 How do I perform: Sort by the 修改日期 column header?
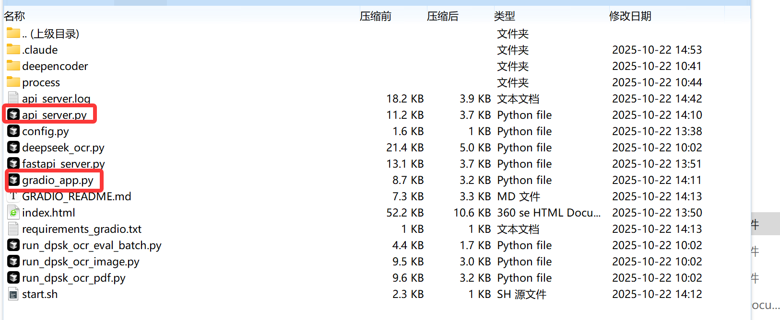point(630,16)
